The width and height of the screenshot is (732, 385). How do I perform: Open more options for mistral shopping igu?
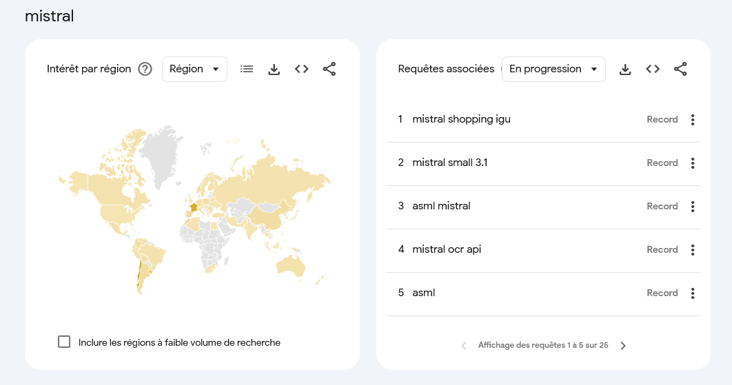point(693,119)
